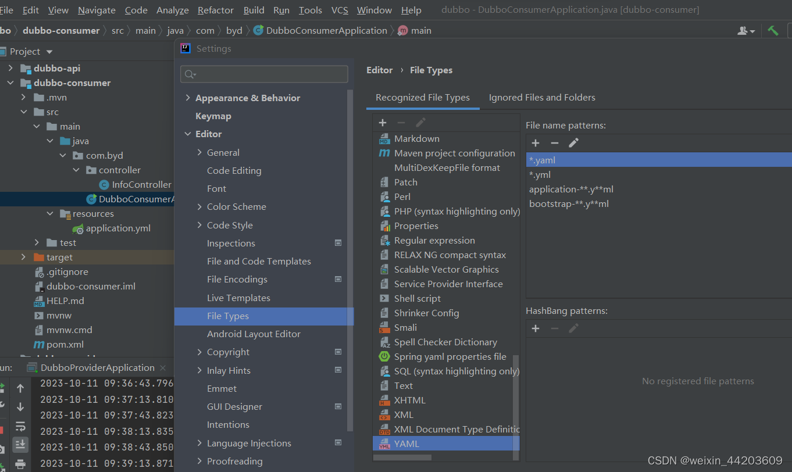This screenshot has height=472, width=792.
Task: Select HELP.md in Project tree
Action: (65, 301)
